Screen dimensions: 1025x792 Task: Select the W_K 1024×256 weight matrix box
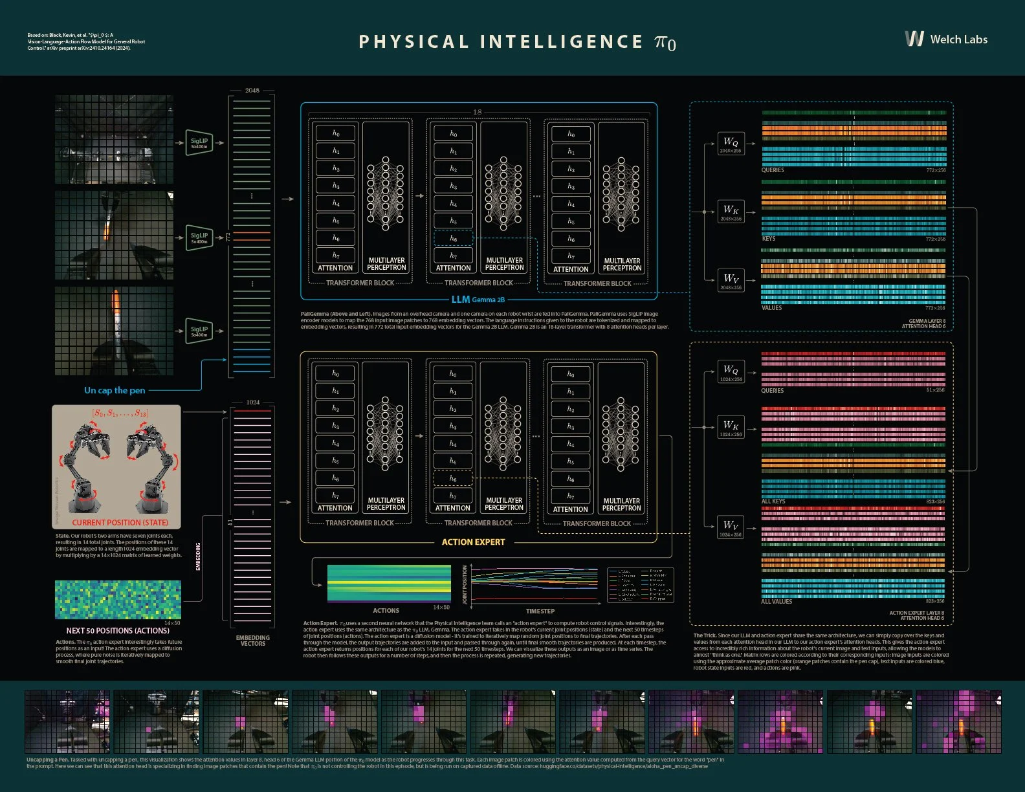pyautogui.click(x=731, y=427)
